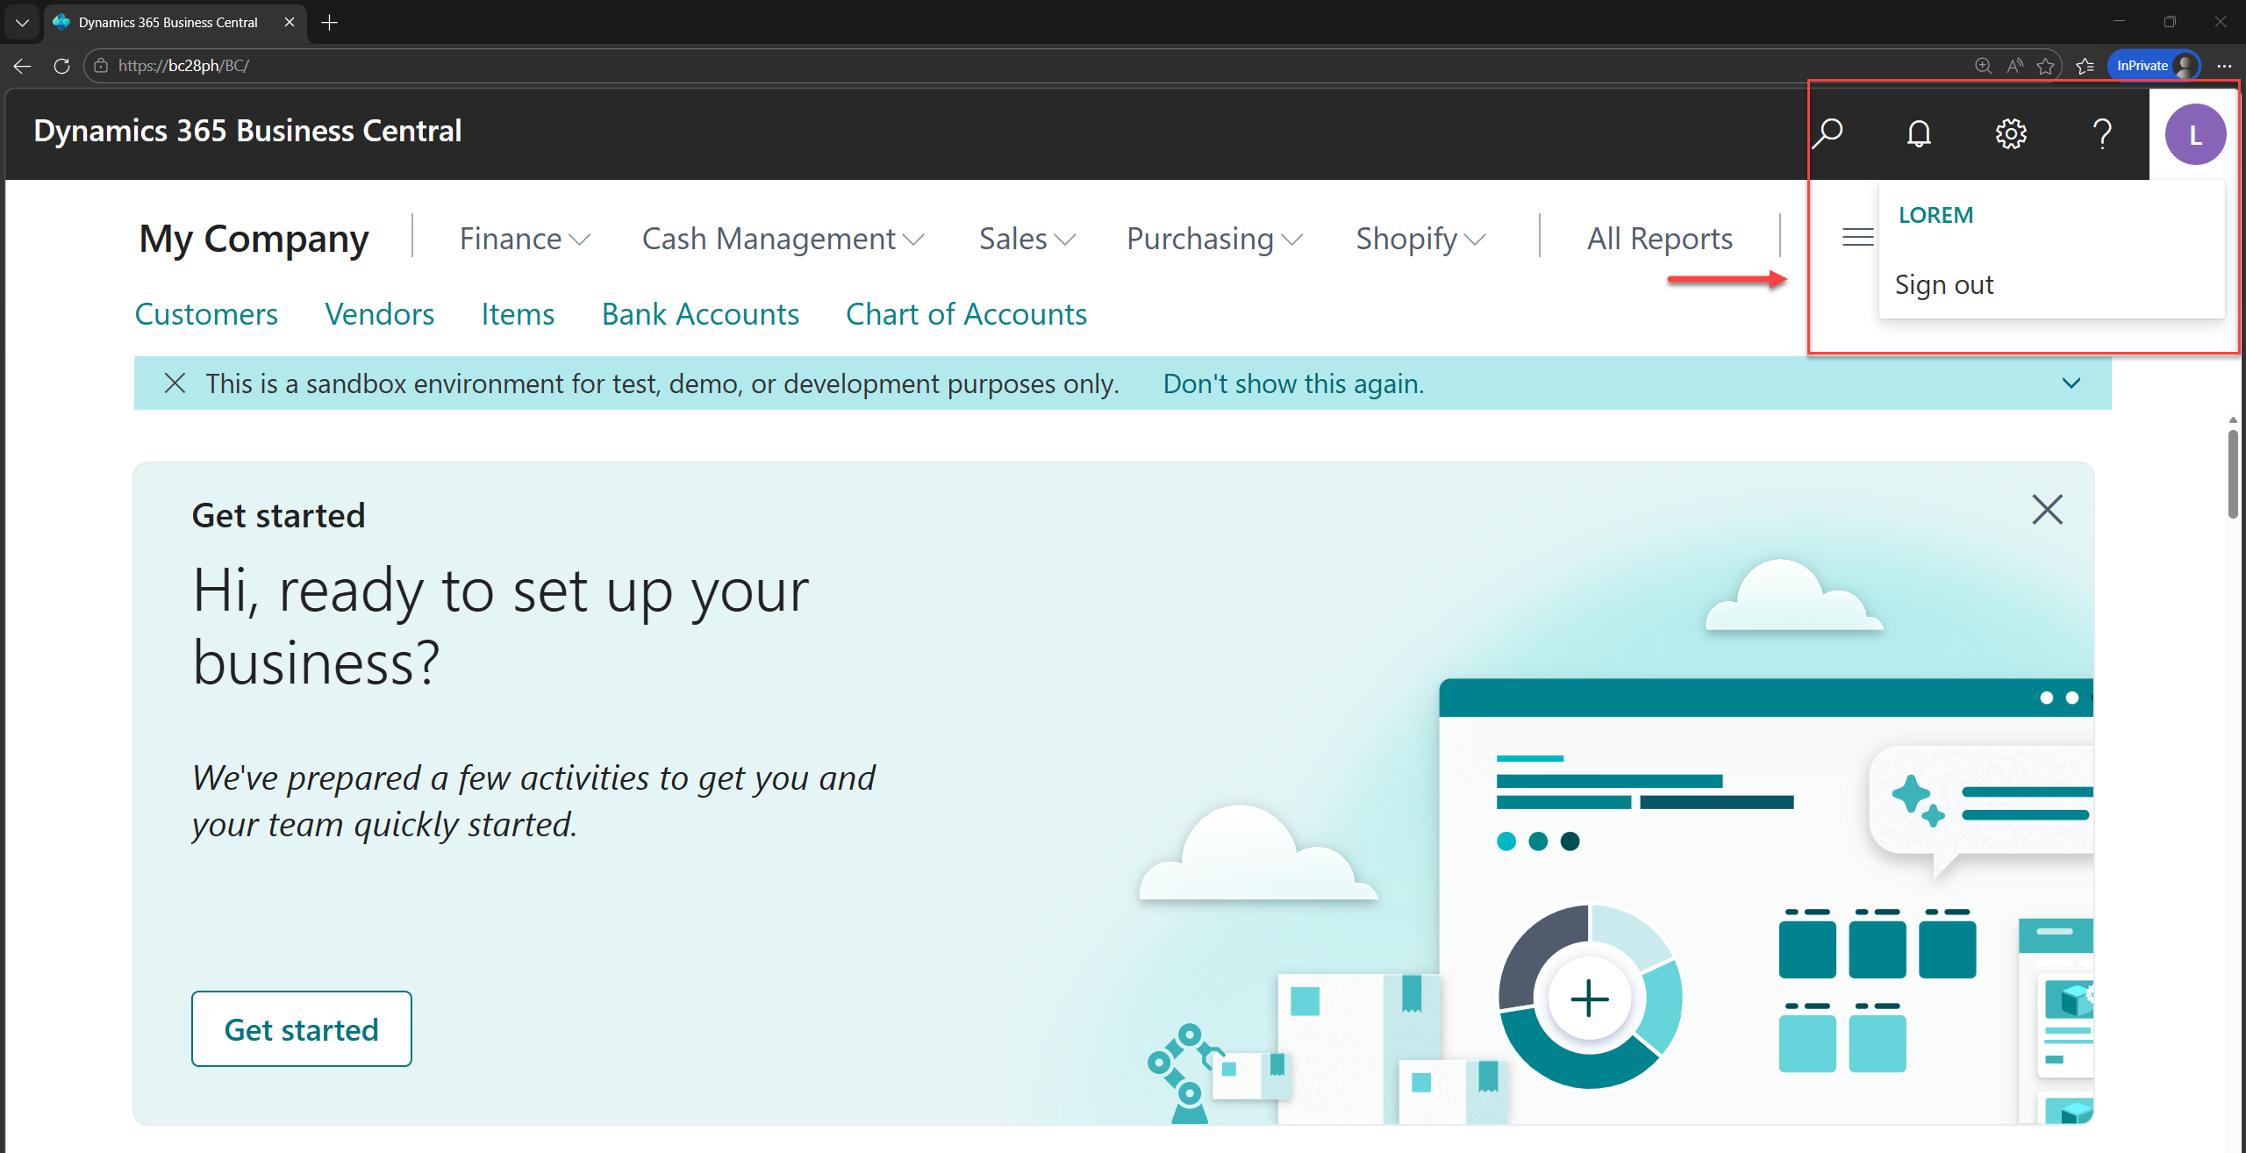This screenshot has width=2246, height=1153.
Task: Refresh the browser page
Action: (61, 66)
